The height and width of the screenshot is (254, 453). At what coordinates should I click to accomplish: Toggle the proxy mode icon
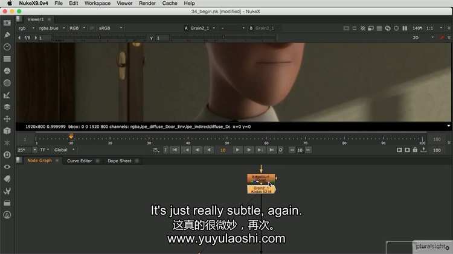pyautogui.click(x=371, y=28)
